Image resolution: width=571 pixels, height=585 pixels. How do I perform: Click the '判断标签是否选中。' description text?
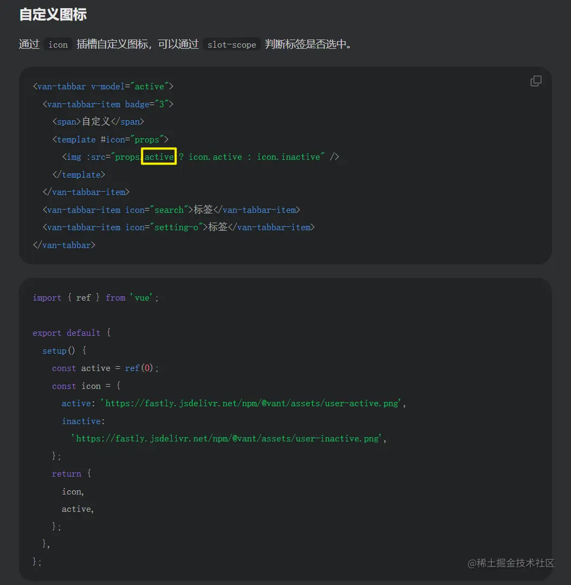point(308,44)
